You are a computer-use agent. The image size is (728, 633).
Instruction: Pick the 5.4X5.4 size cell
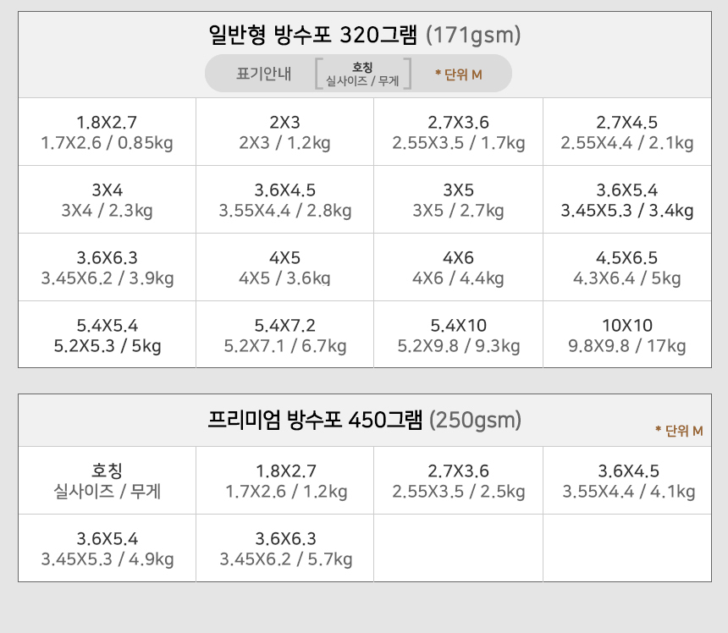point(107,335)
